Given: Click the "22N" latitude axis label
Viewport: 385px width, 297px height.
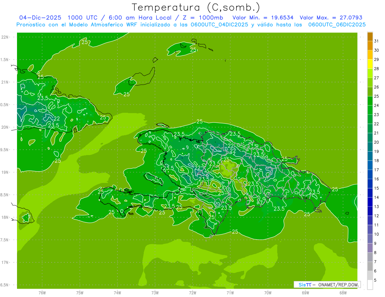Looking at the screenshot, I should pyautogui.click(x=5, y=37).
